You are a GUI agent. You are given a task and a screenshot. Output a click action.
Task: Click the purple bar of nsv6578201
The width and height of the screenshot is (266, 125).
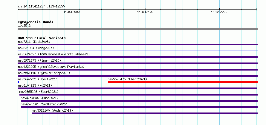pyautogui.click(x=139, y=107)
